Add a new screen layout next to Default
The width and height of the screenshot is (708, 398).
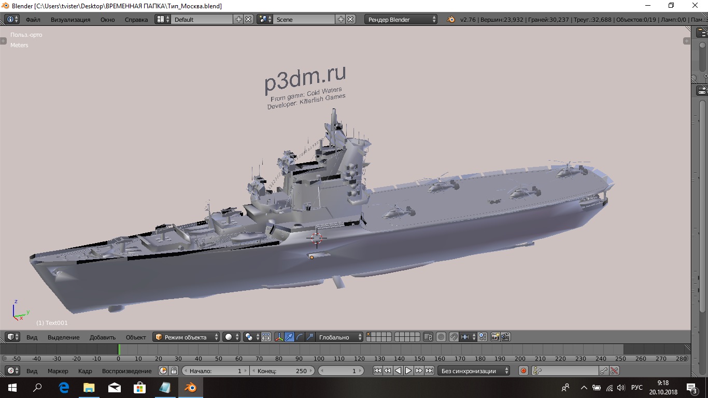239,19
